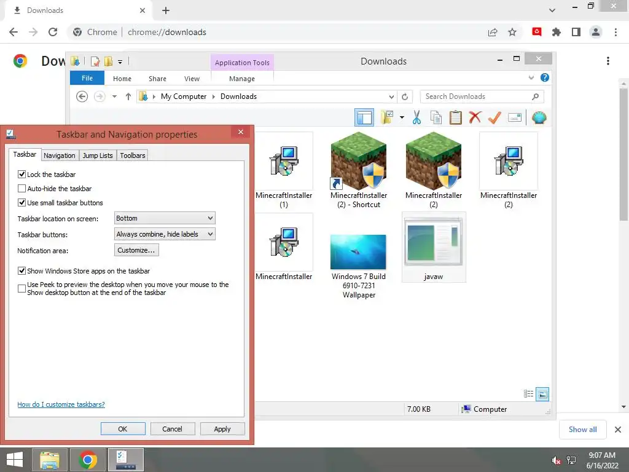Click the blue shell icon in toolbar
629x472 pixels.
point(539,117)
